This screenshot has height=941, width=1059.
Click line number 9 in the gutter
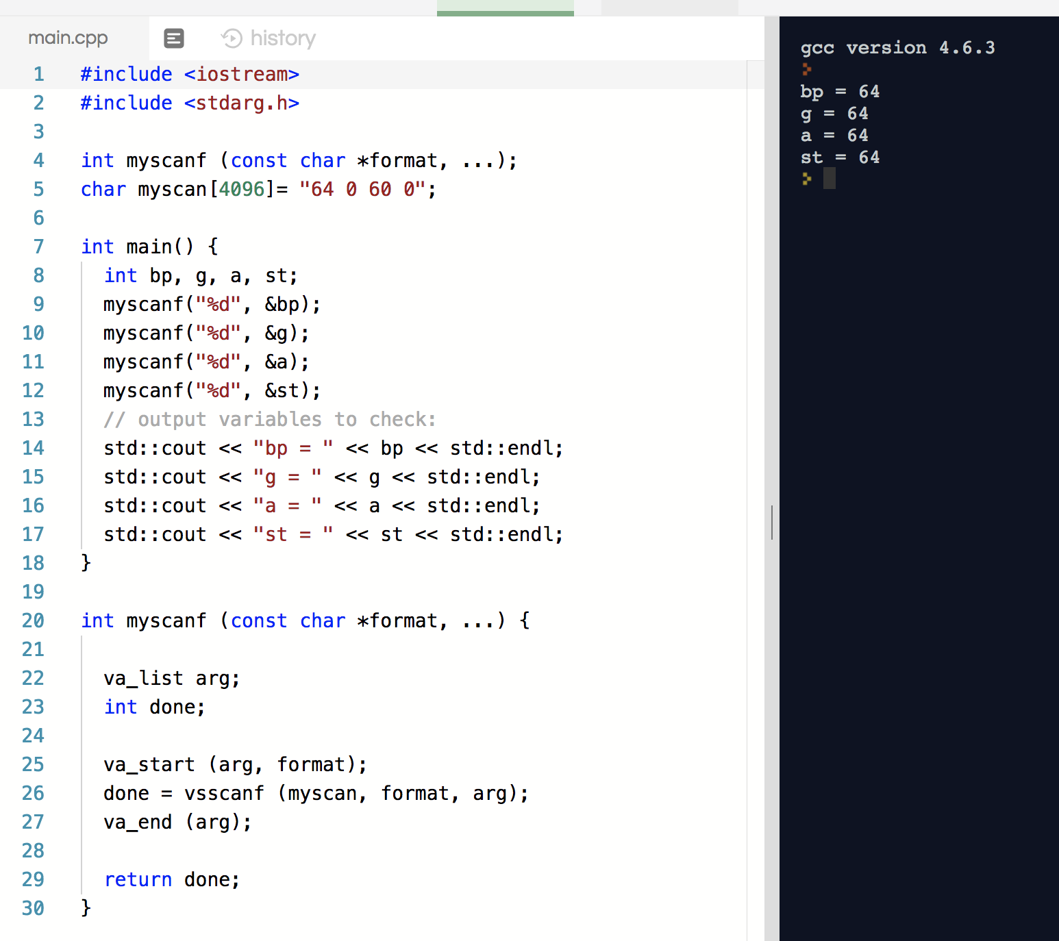click(x=38, y=304)
